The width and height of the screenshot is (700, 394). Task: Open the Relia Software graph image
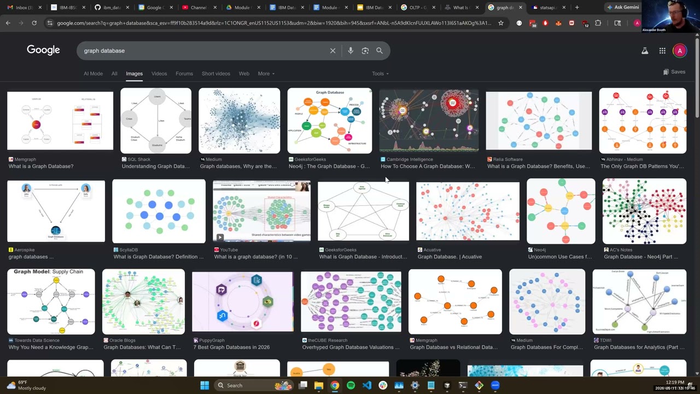pyautogui.click(x=539, y=121)
